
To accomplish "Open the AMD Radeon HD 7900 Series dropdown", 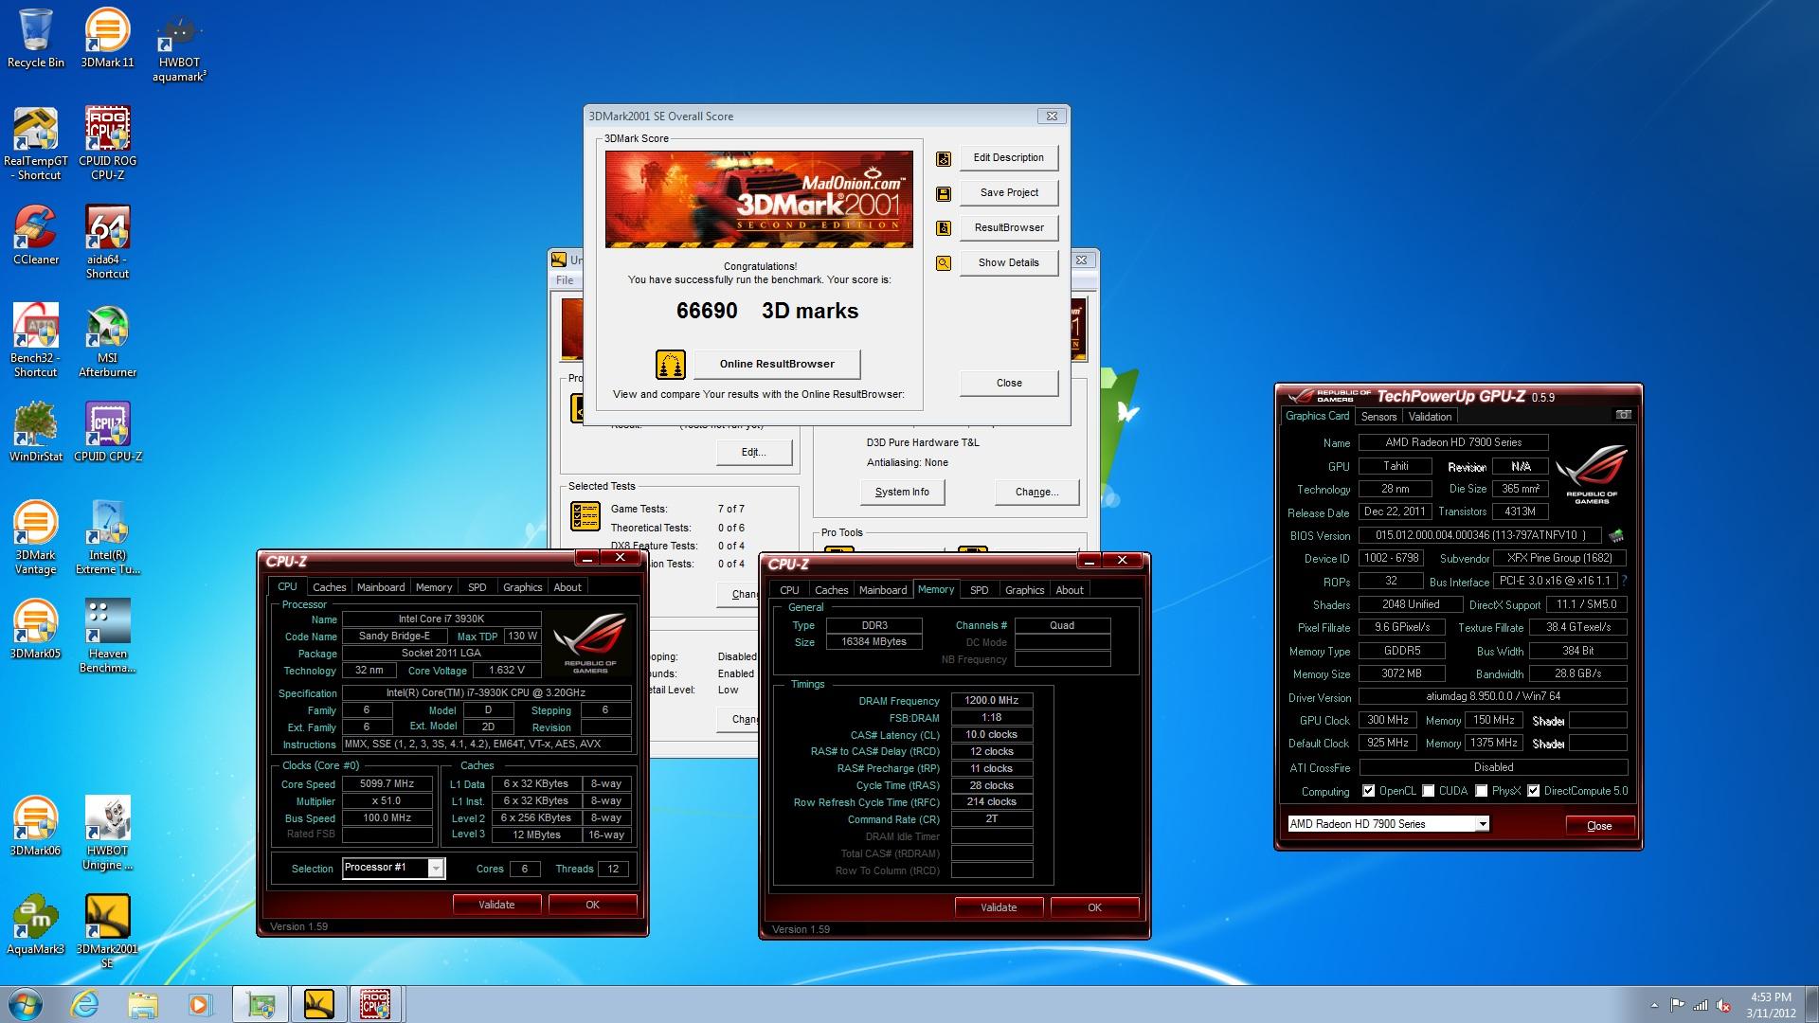I will (x=1482, y=824).
